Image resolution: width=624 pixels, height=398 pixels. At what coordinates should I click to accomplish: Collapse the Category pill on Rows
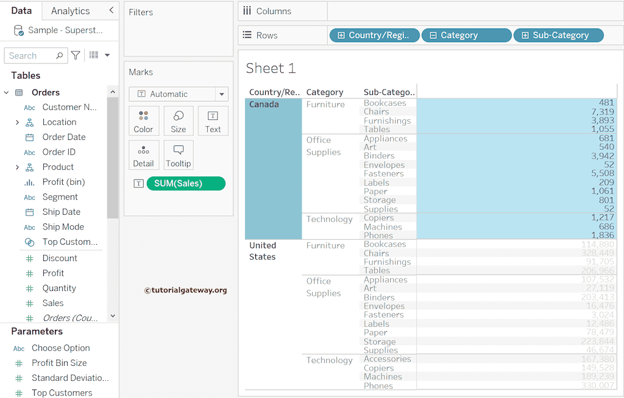click(433, 35)
